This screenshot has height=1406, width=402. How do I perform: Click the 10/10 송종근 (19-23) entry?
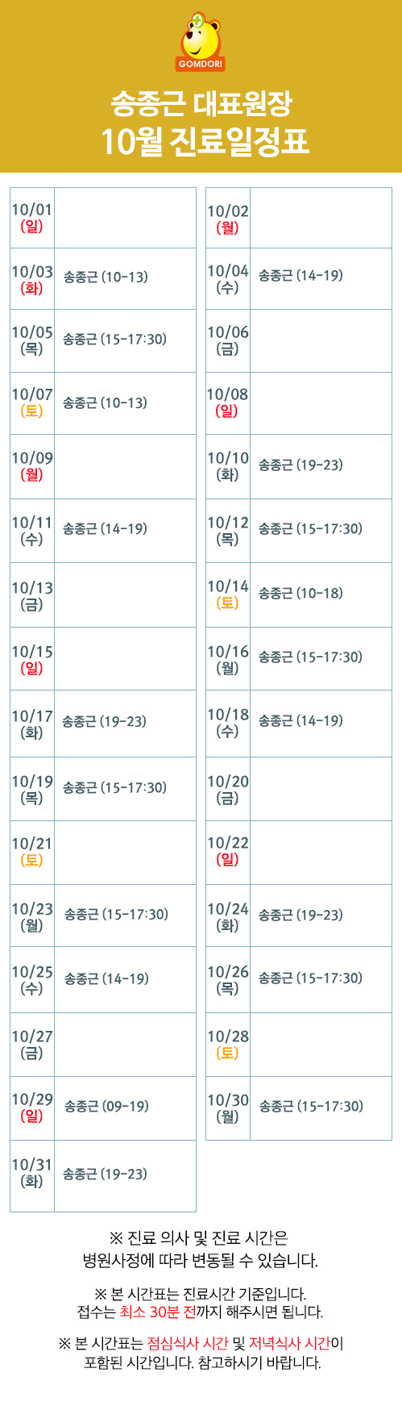(300, 465)
